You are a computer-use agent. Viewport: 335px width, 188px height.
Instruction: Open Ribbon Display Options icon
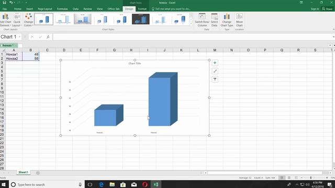tap(301, 3)
